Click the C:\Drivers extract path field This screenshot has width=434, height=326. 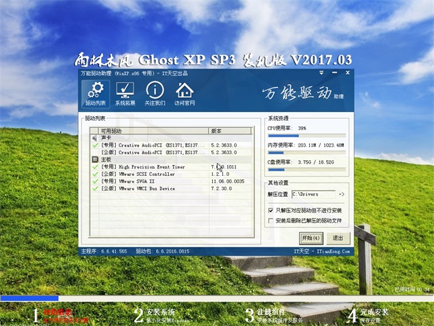pos(313,194)
